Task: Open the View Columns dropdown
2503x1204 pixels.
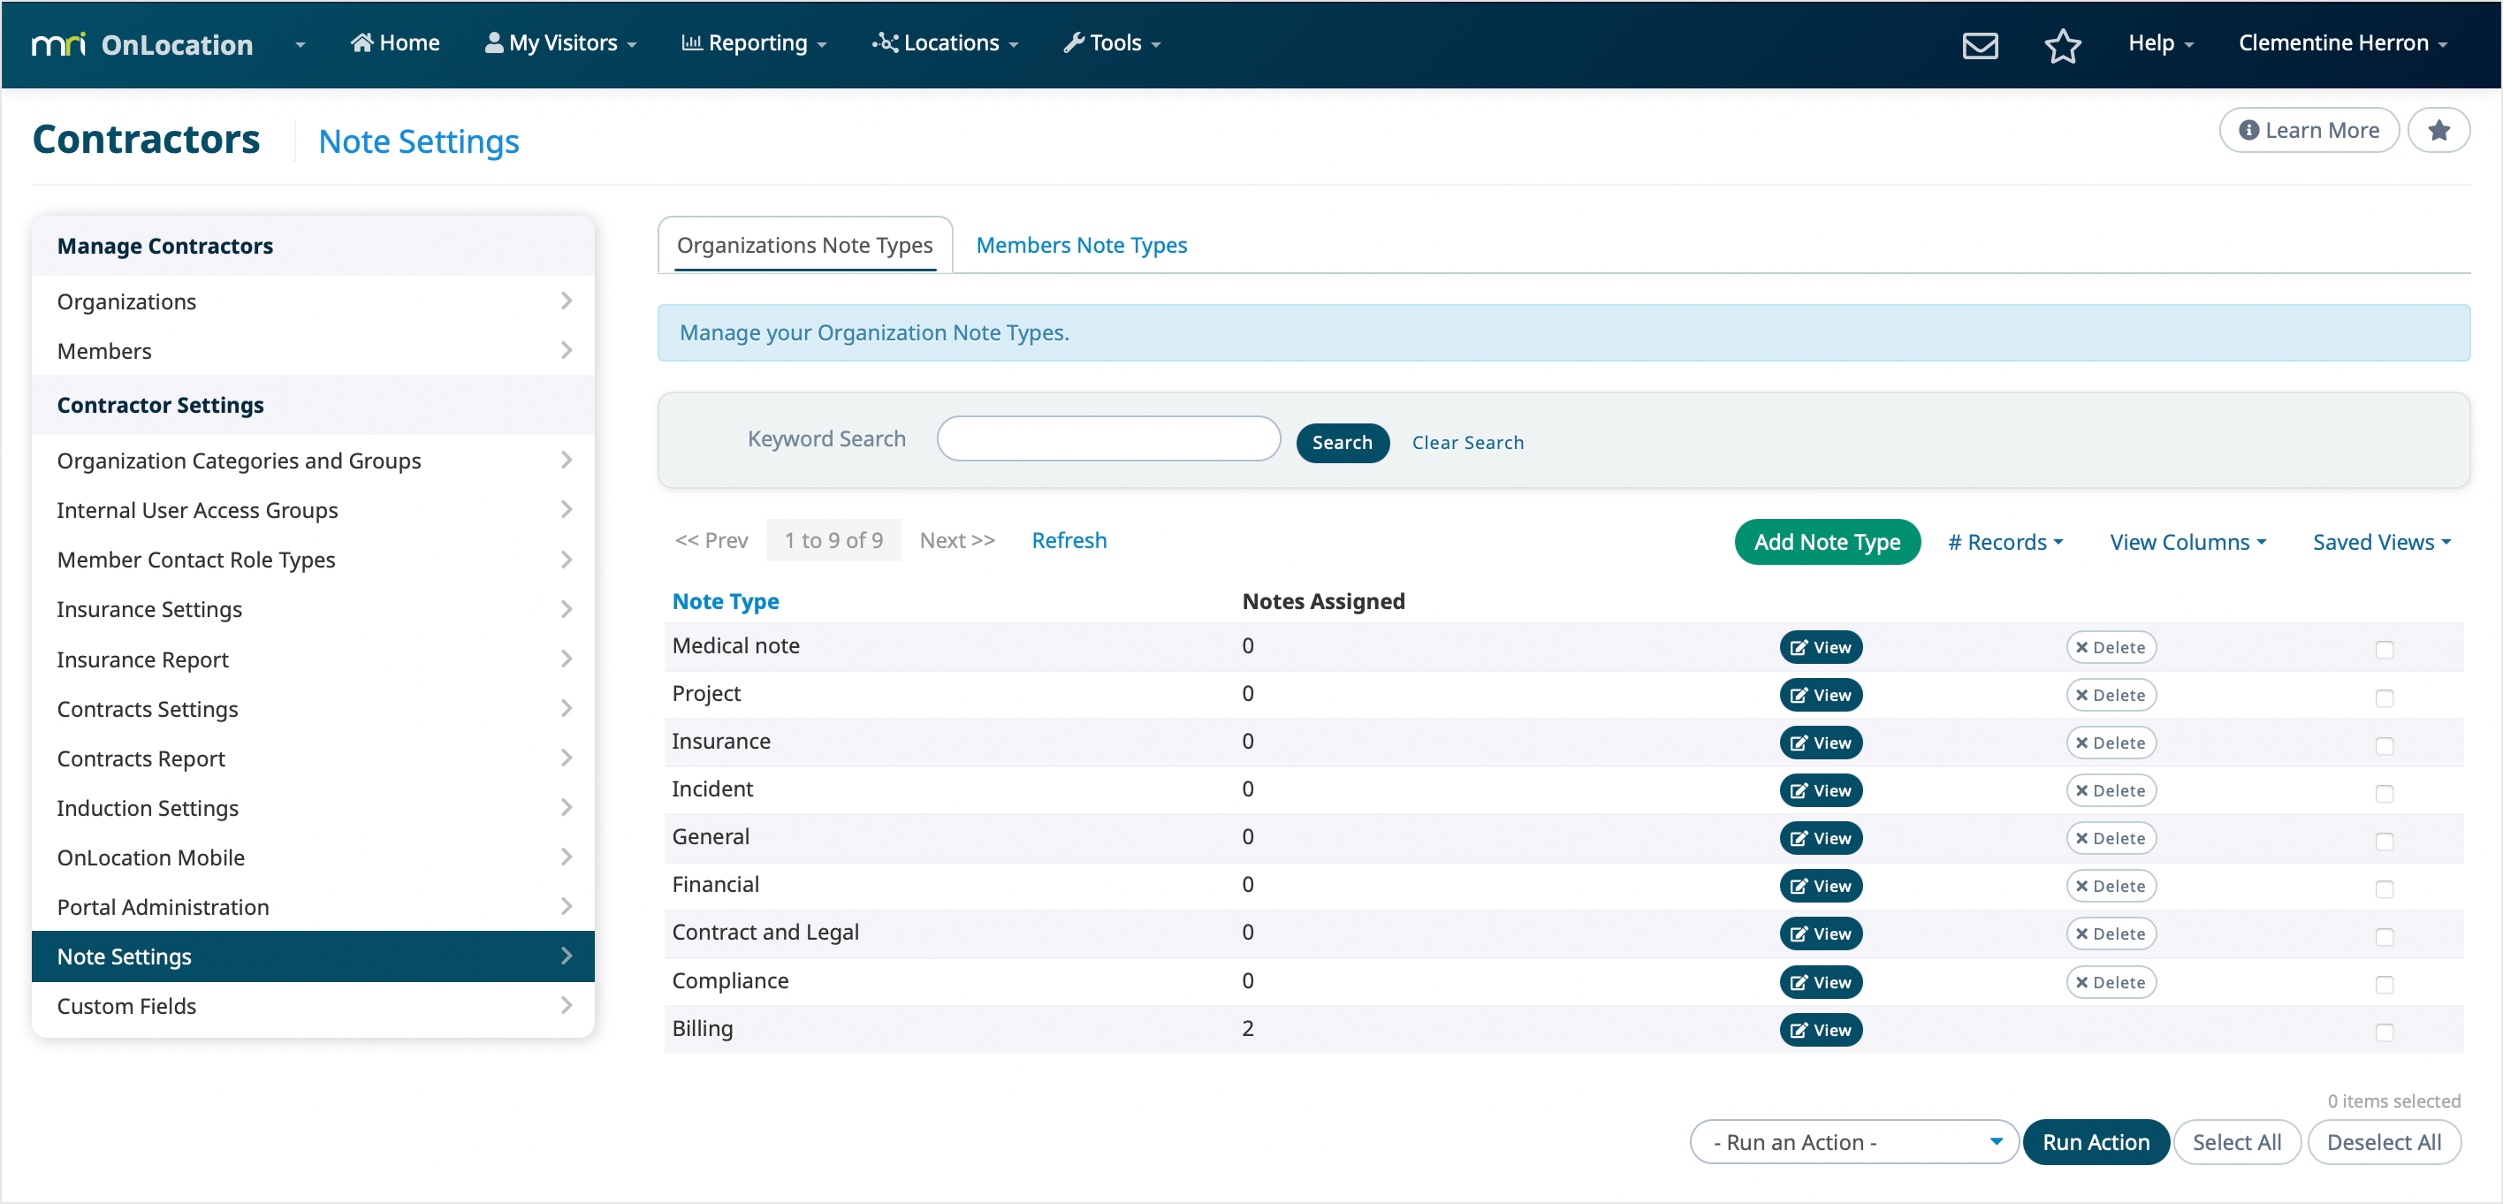Action: (2187, 542)
